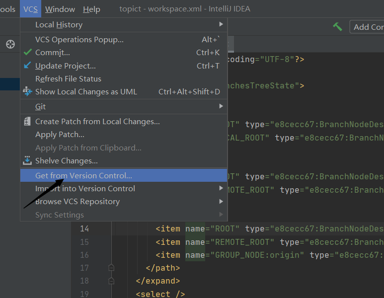Open the Window menu
This screenshot has height=298, width=384.
coord(60,9)
